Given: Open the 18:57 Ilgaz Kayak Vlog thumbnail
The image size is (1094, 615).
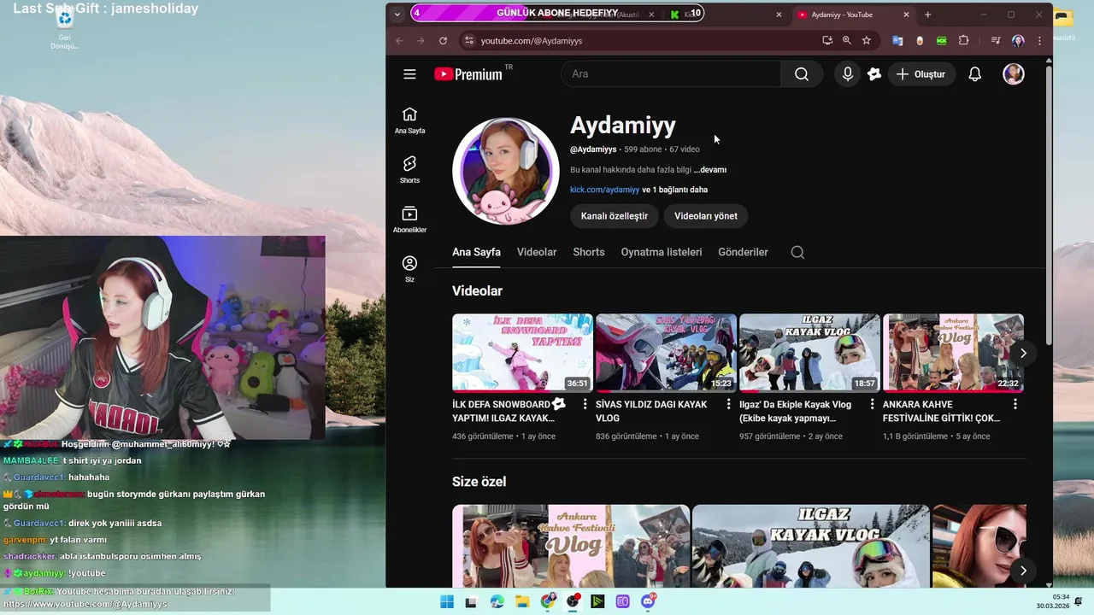Looking at the screenshot, I should (x=809, y=353).
